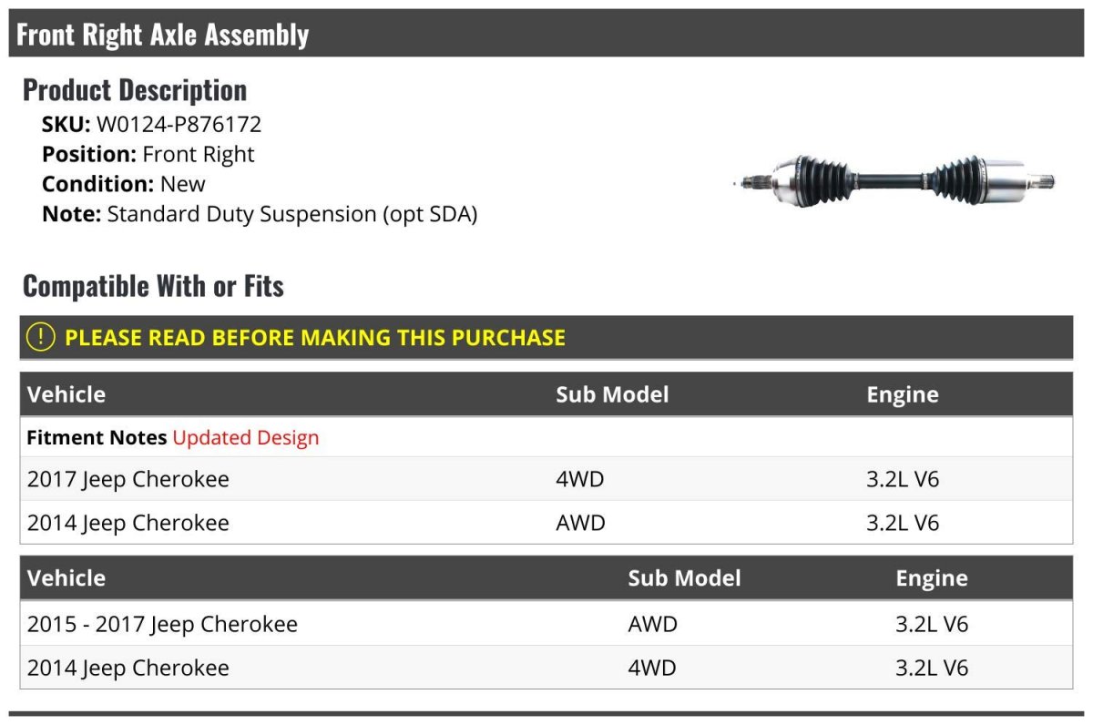Click the Compatible With or Fits heading
The height and width of the screenshot is (725, 1093).
(153, 286)
